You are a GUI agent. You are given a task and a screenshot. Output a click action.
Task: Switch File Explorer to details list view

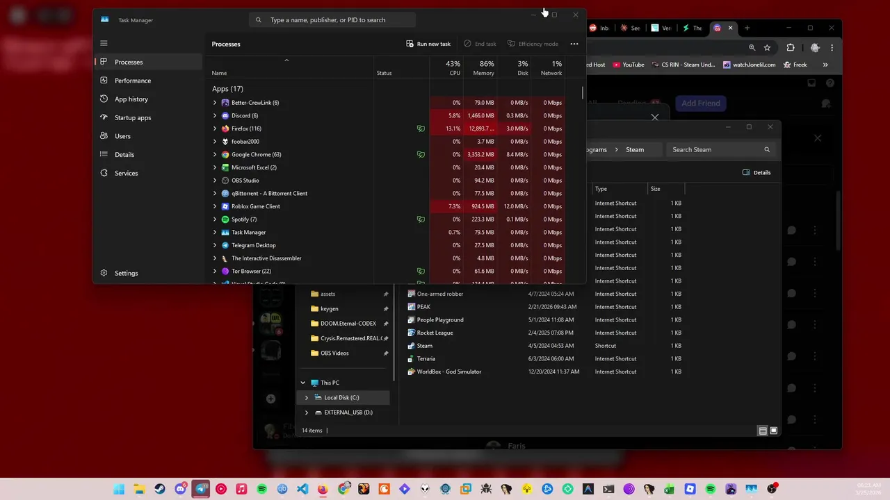[x=763, y=431]
